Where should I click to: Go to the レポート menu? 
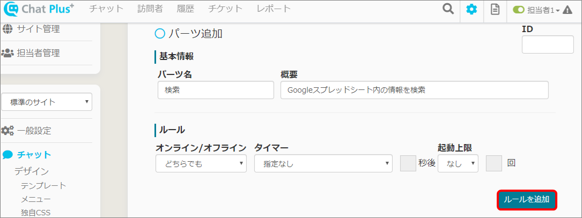click(274, 9)
